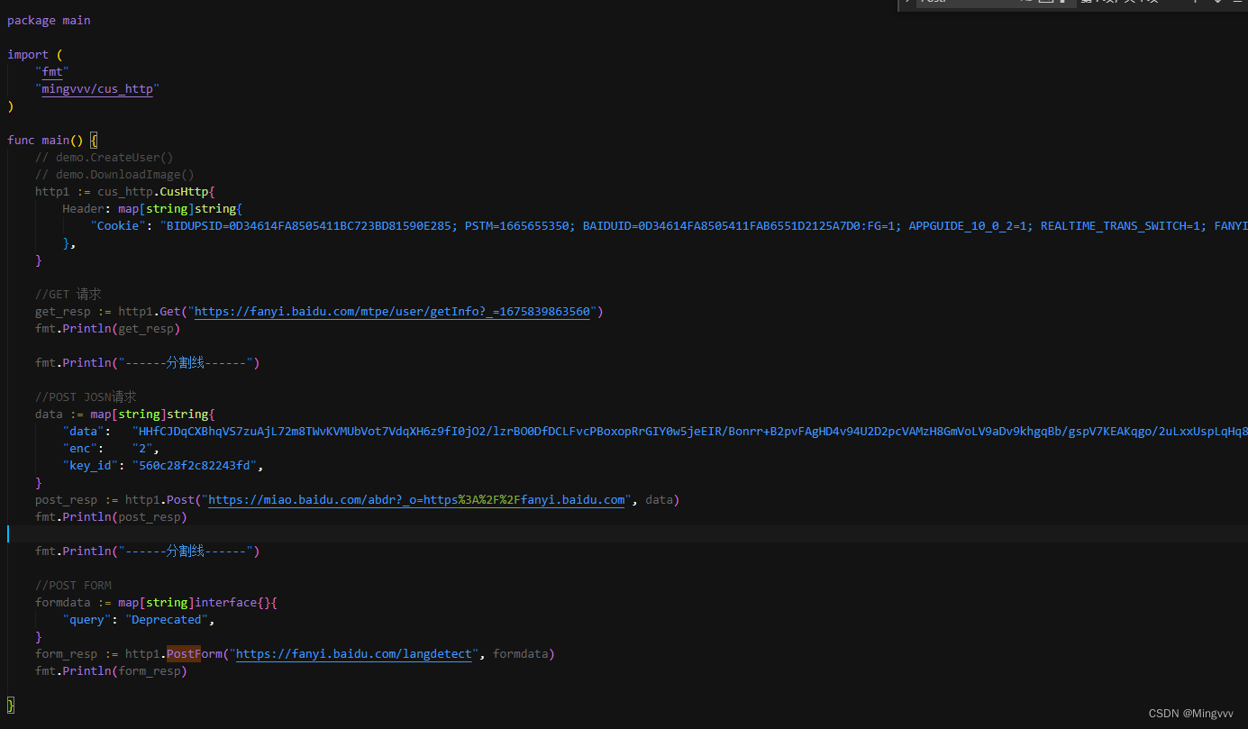Select the "fmt" import string
Viewport: 1248px width, 729px height.
52,72
